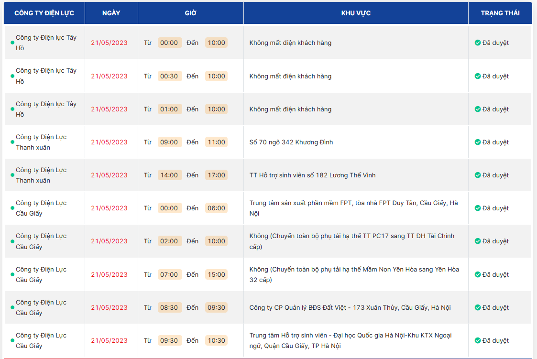
Task: Click the GIỜ column header
Action: coord(190,13)
